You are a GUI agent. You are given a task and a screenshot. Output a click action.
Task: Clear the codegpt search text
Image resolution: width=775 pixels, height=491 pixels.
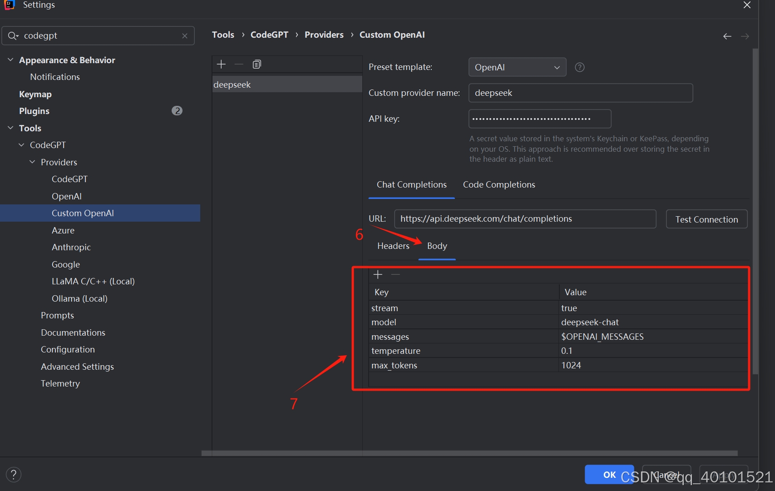point(185,36)
